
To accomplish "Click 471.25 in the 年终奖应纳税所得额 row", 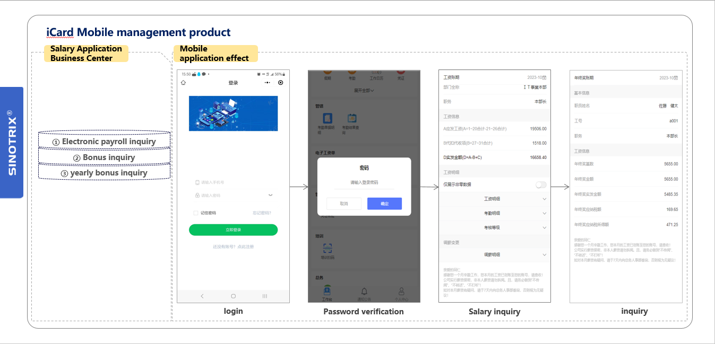I will coord(672,225).
